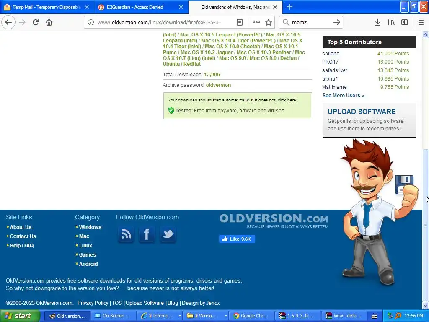Open the Privacy Policy footer link
This screenshot has width=429, height=322.
[93, 303]
